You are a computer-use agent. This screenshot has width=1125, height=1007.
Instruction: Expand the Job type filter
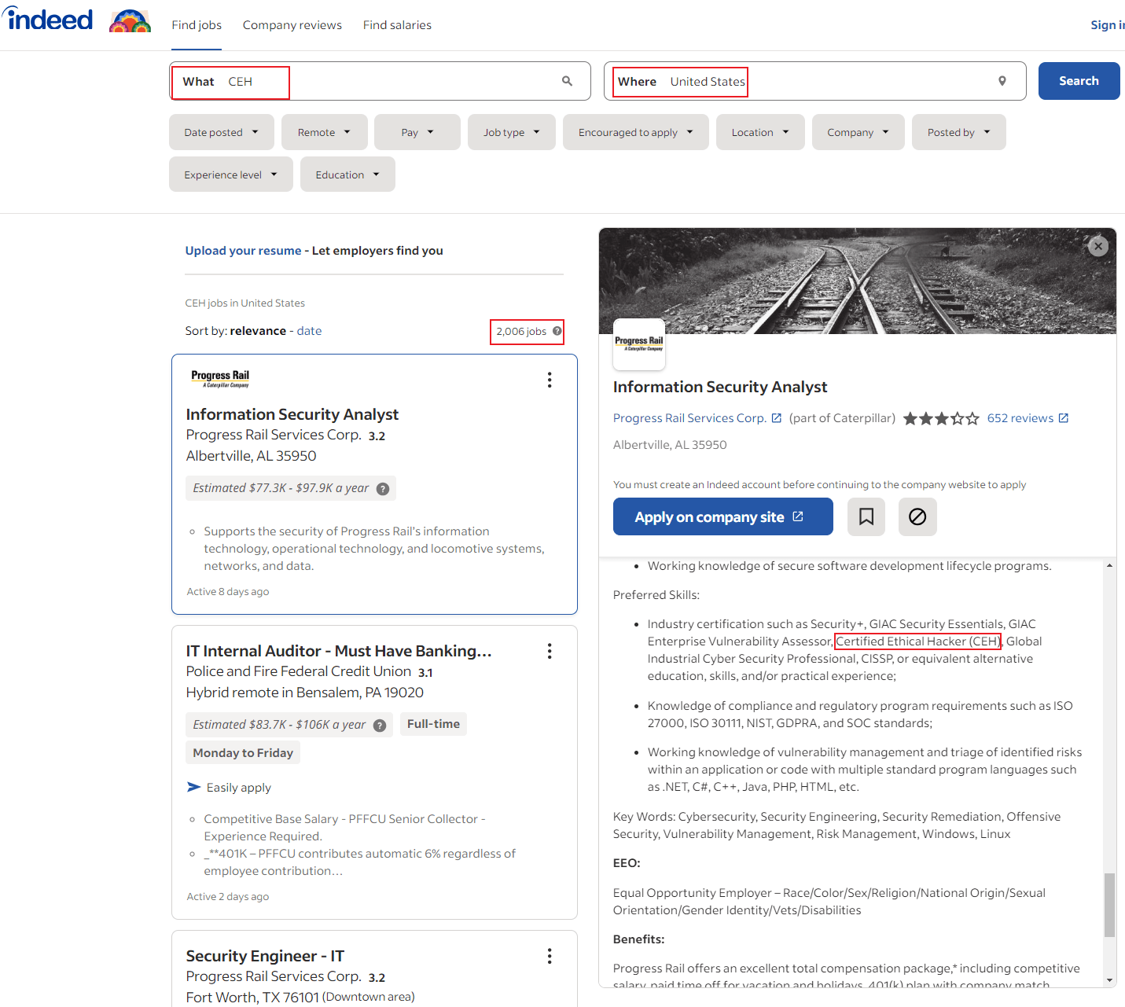[x=512, y=132]
